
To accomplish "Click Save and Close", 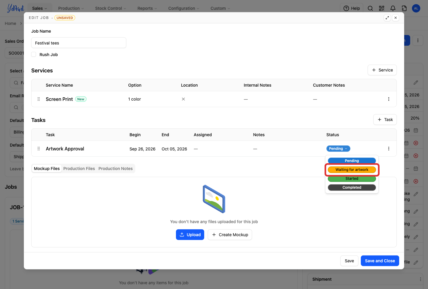I will tap(380, 261).
